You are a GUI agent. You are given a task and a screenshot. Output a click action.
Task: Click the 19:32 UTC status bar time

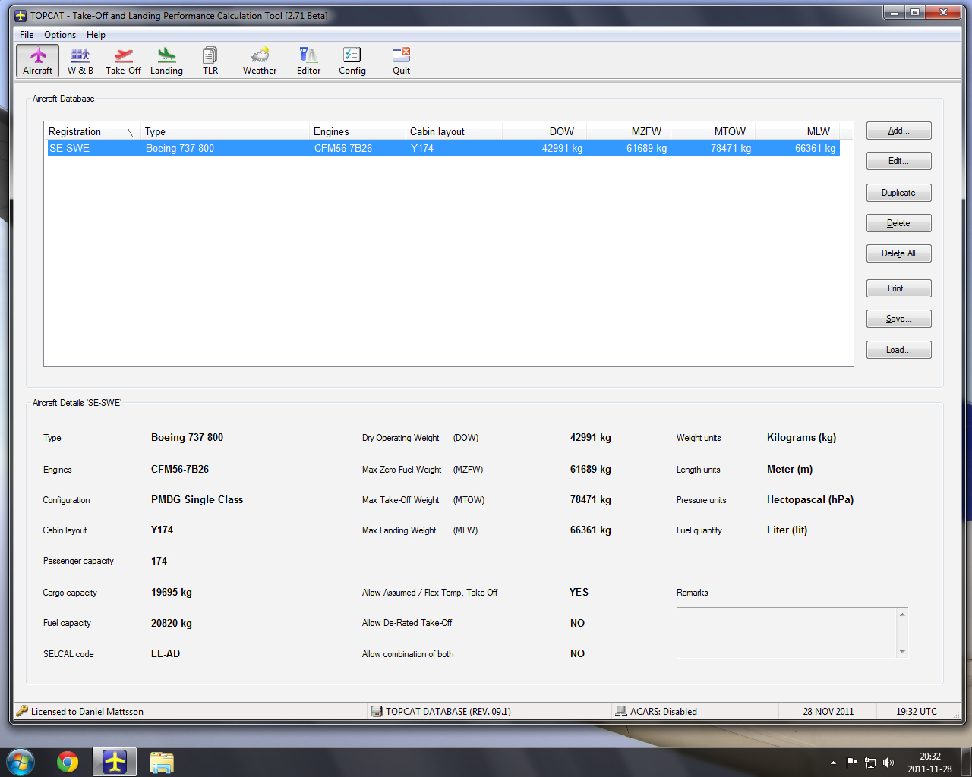click(917, 711)
